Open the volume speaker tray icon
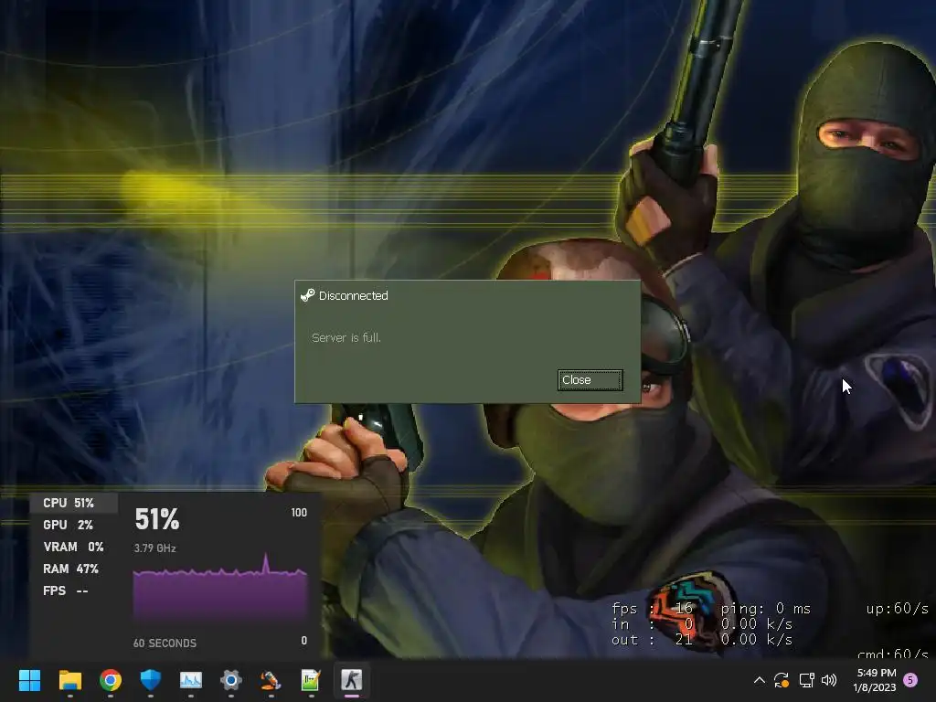This screenshot has width=936, height=702. point(829,680)
